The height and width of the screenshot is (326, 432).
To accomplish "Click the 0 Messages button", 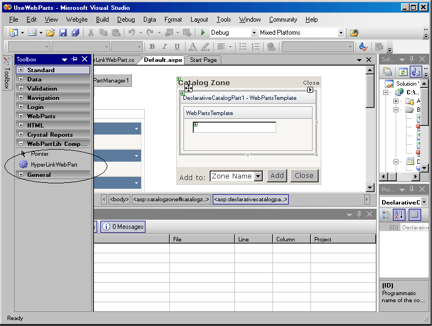I will 123,226.
